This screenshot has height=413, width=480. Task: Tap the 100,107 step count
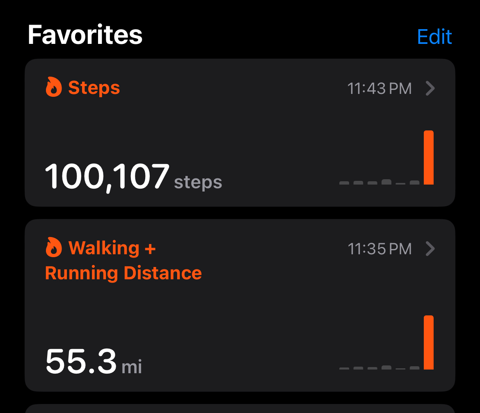[x=107, y=177]
